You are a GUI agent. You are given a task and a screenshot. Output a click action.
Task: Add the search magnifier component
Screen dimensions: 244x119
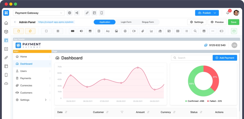[x=195, y=31]
